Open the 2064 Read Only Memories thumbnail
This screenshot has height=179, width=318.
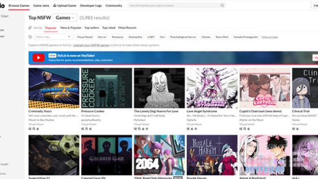[x=159, y=155]
